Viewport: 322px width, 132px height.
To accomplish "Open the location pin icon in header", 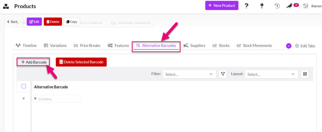I will point(262,6).
